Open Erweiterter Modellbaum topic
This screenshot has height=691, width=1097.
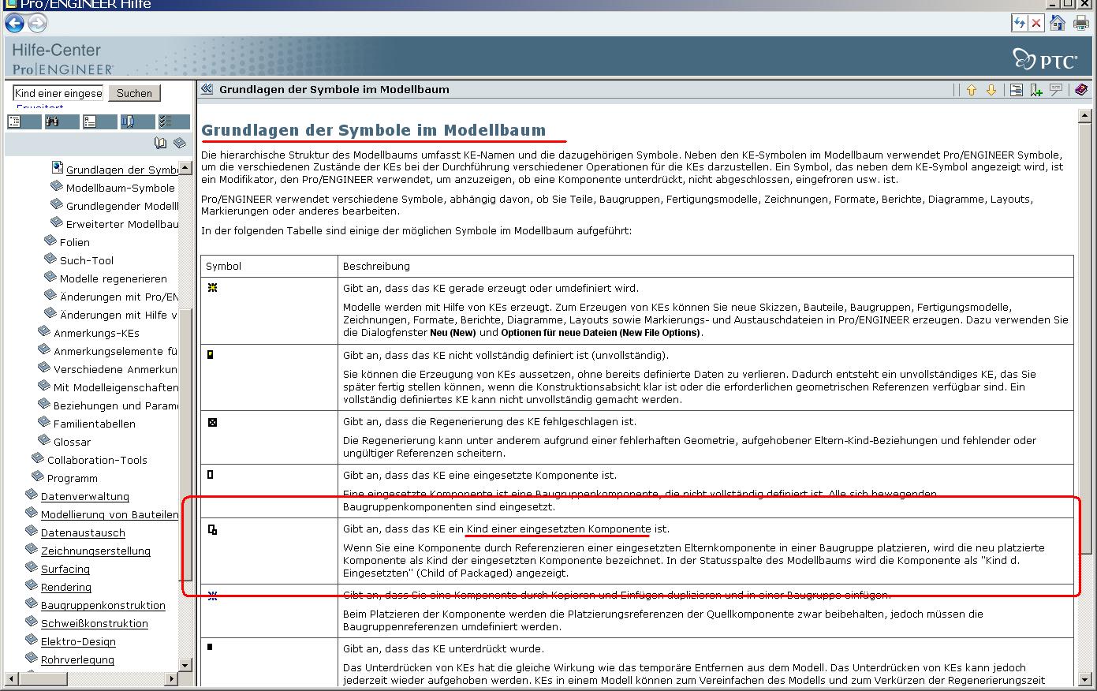click(122, 224)
